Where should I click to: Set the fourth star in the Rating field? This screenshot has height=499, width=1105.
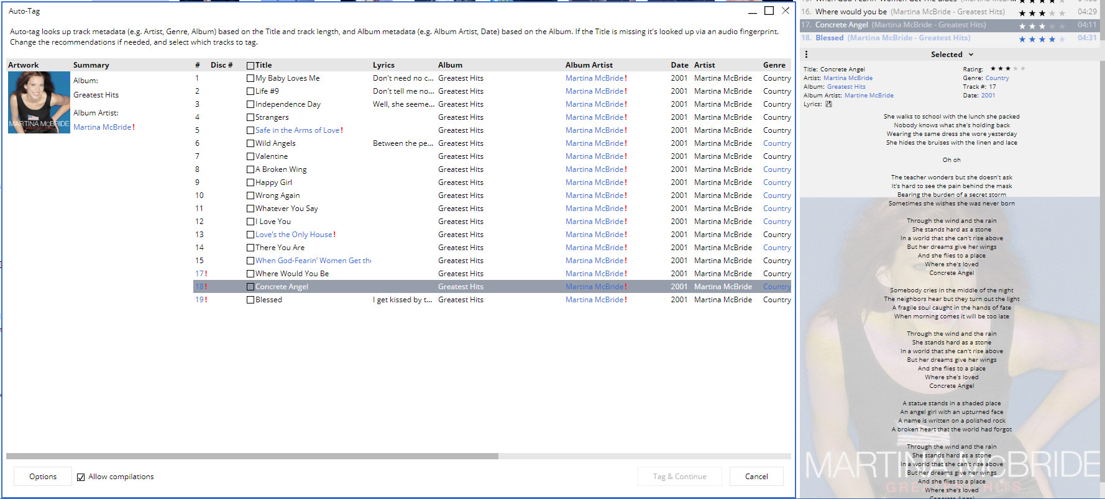tap(1015, 69)
